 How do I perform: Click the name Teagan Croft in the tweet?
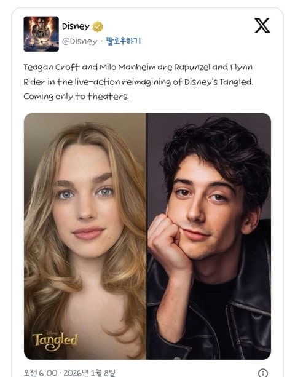point(52,67)
